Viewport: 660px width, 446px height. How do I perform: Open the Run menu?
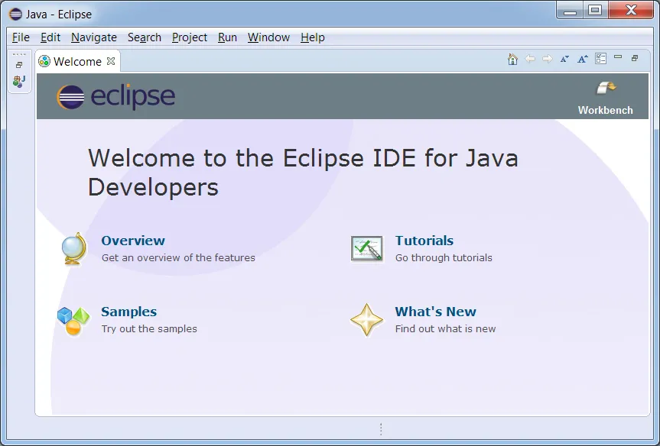point(227,37)
